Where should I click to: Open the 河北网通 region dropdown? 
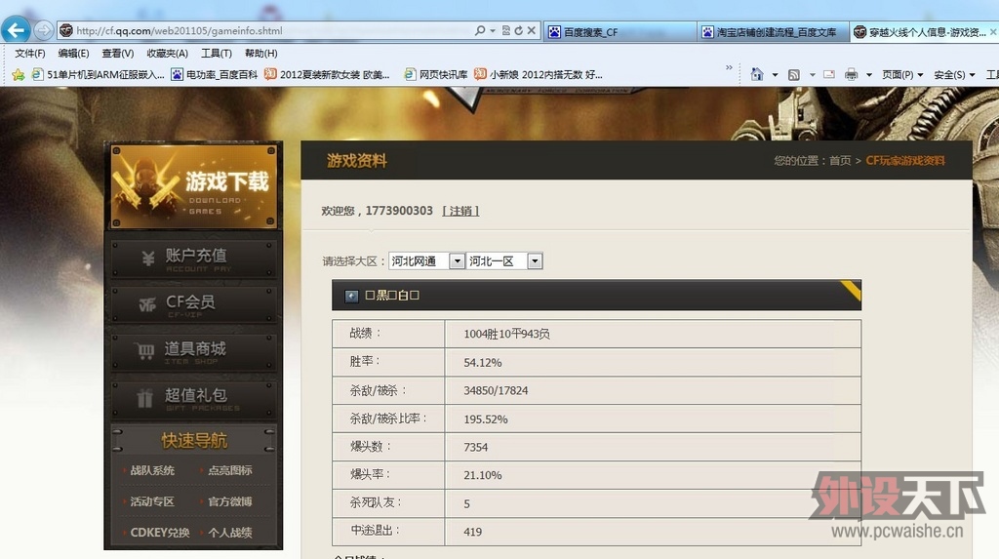tap(426, 261)
